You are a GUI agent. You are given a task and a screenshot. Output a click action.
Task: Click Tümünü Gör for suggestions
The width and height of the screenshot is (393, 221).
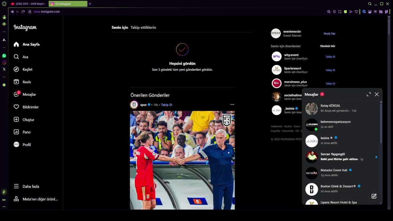point(328,46)
